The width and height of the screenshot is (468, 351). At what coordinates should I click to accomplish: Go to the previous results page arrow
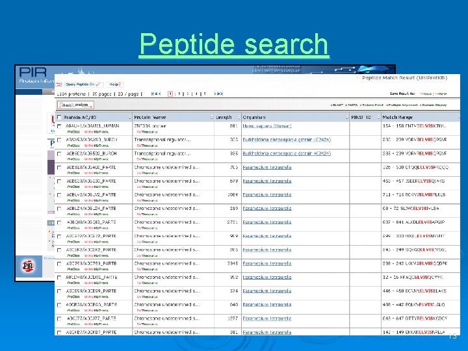(159, 94)
